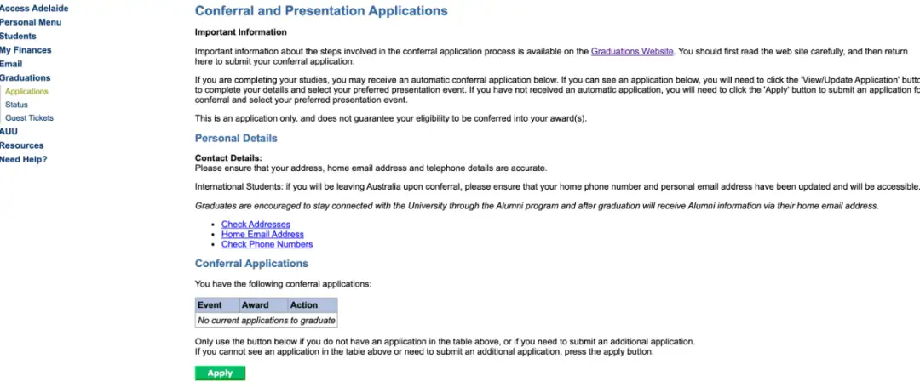Click the green Apply button
The width and height of the screenshot is (920, 387).
[x=220, y=373]
